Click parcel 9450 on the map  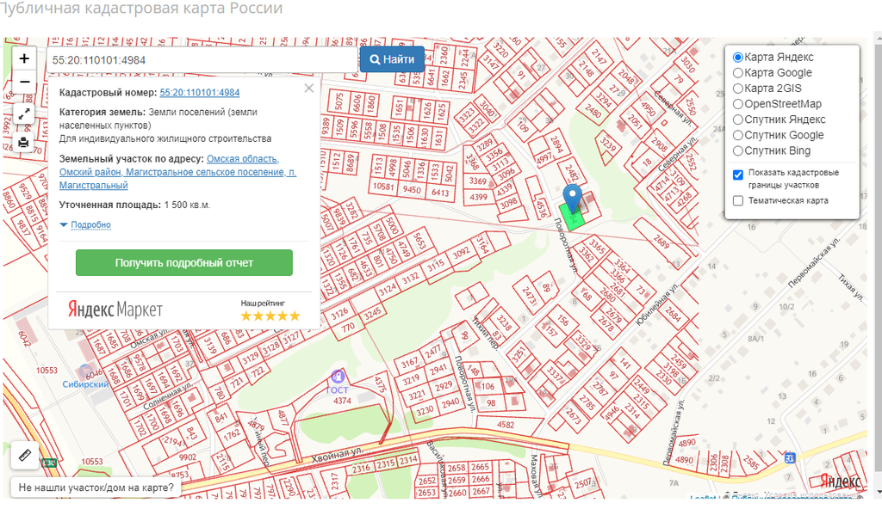coord(412,190)
